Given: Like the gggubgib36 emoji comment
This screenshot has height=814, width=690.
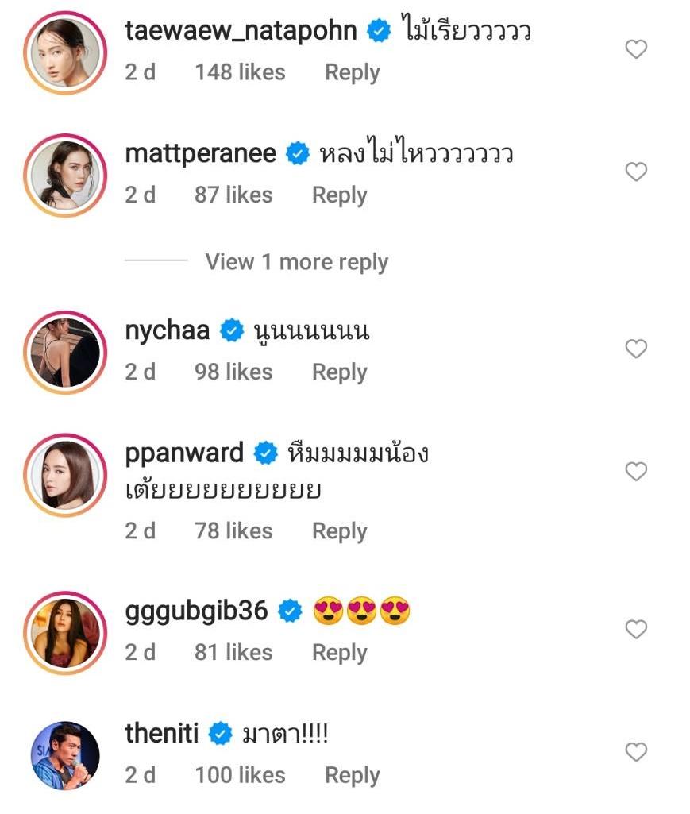Looking at the screenshot, I should [x=636, y=630].
